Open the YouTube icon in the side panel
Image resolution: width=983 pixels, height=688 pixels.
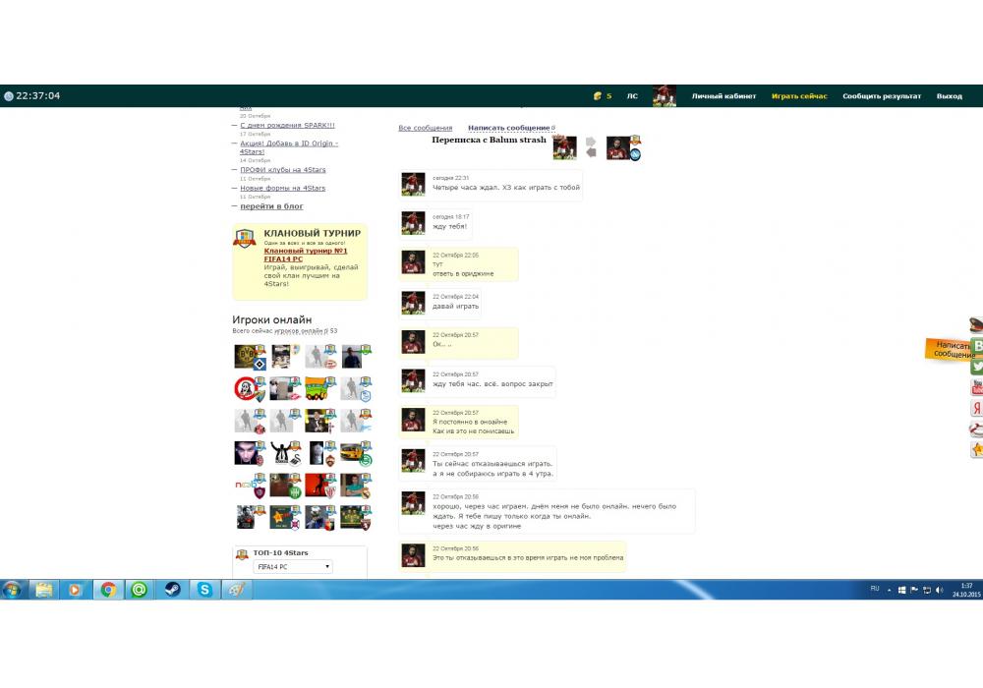click(x=977, y=387)
